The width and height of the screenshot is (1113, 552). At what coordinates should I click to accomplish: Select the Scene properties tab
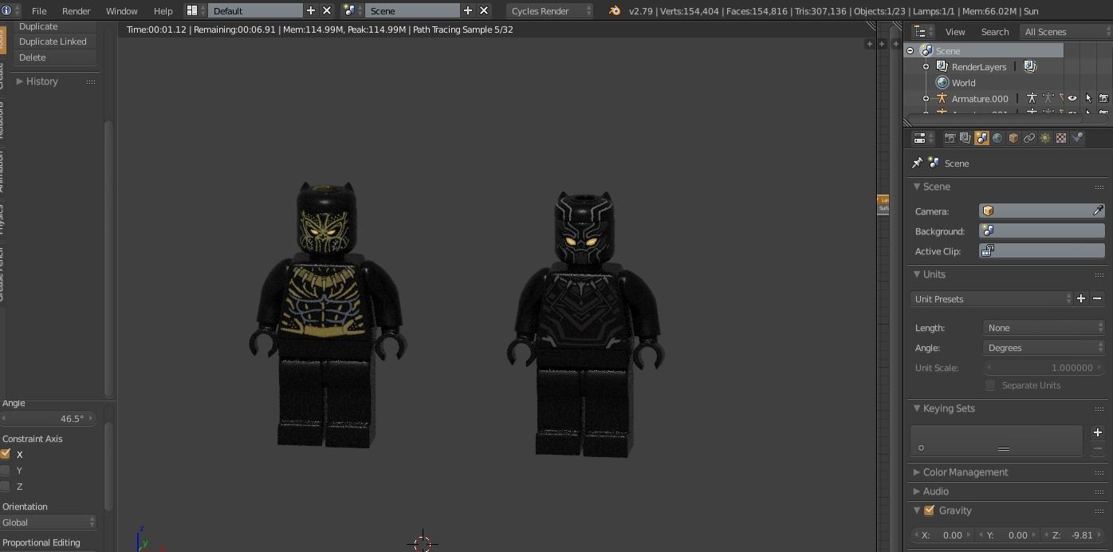click(981, 138)
